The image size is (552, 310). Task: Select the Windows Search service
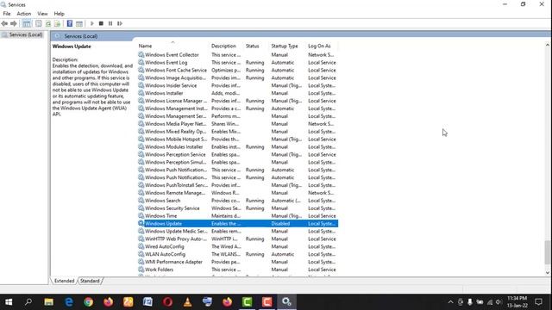click(238, 201)
